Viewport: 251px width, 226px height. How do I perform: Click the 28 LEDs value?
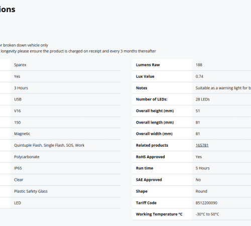pyautogui.click(x=202, y=99)
